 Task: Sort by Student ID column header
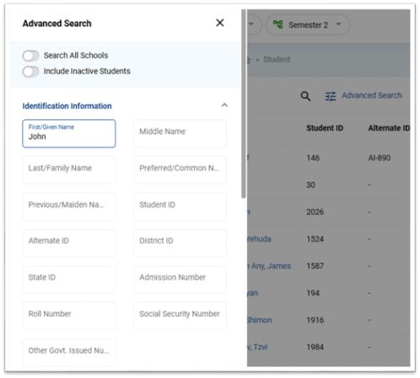click(325, 128)
